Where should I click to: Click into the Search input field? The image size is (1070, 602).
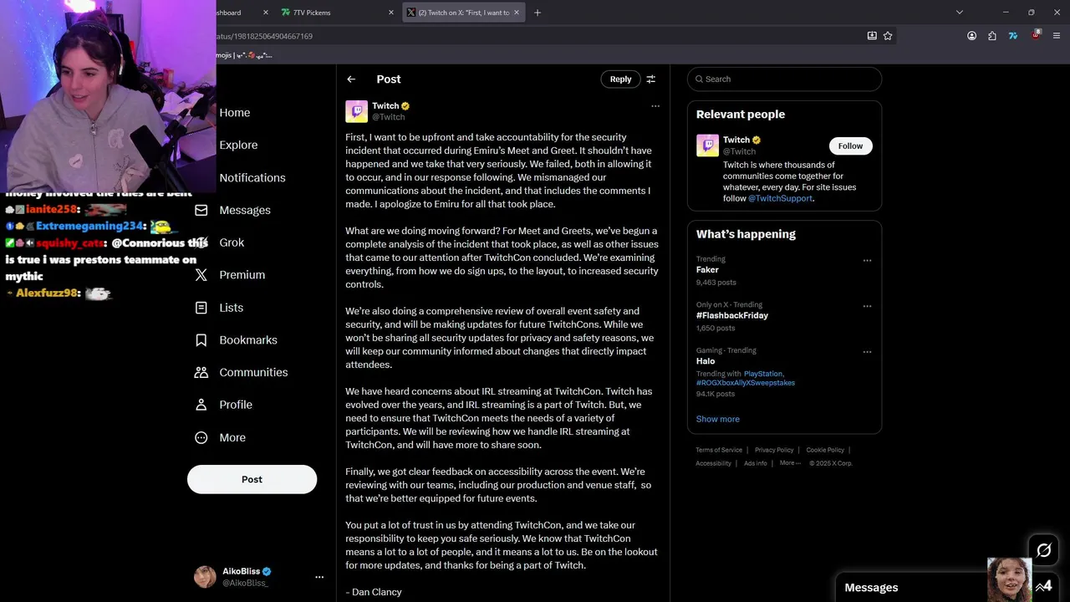point(784,79)
